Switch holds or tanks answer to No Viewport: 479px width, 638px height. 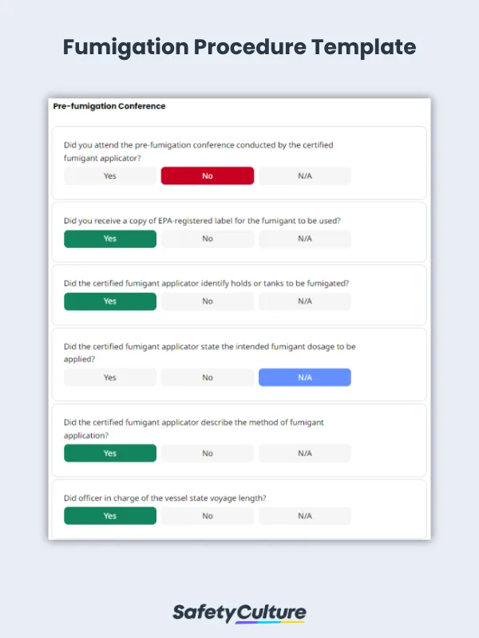coord(207,301)
